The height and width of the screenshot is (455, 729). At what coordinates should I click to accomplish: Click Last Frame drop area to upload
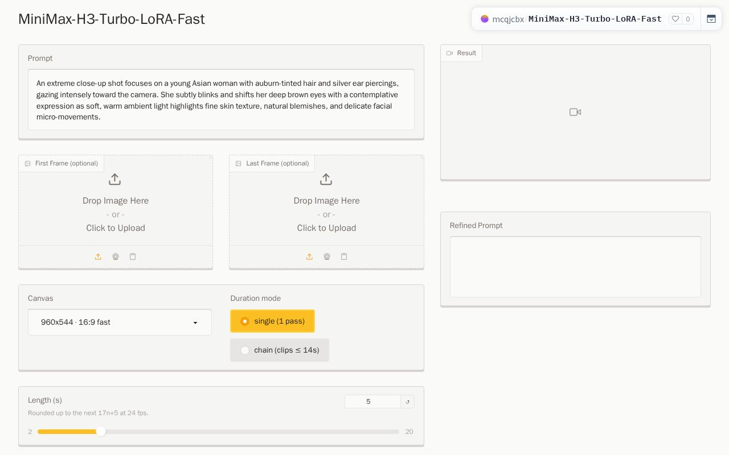click(326, 201)
